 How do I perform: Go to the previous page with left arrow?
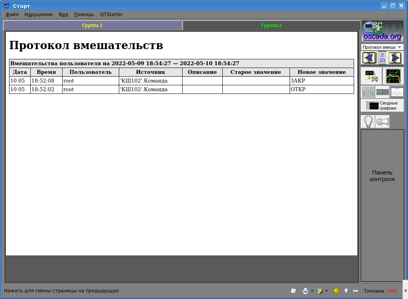coord(369,58)
